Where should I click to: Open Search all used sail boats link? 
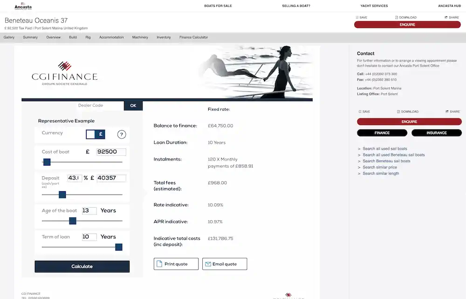click(x=384, y=149)
